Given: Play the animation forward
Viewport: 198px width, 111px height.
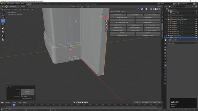Looking at the screenshot, I should coord(83,102).
